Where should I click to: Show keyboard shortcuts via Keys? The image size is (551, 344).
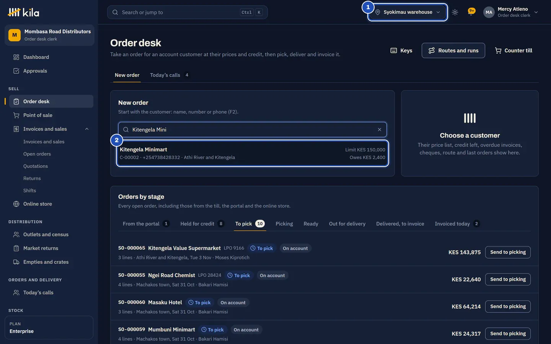click(x=401, y=50)
